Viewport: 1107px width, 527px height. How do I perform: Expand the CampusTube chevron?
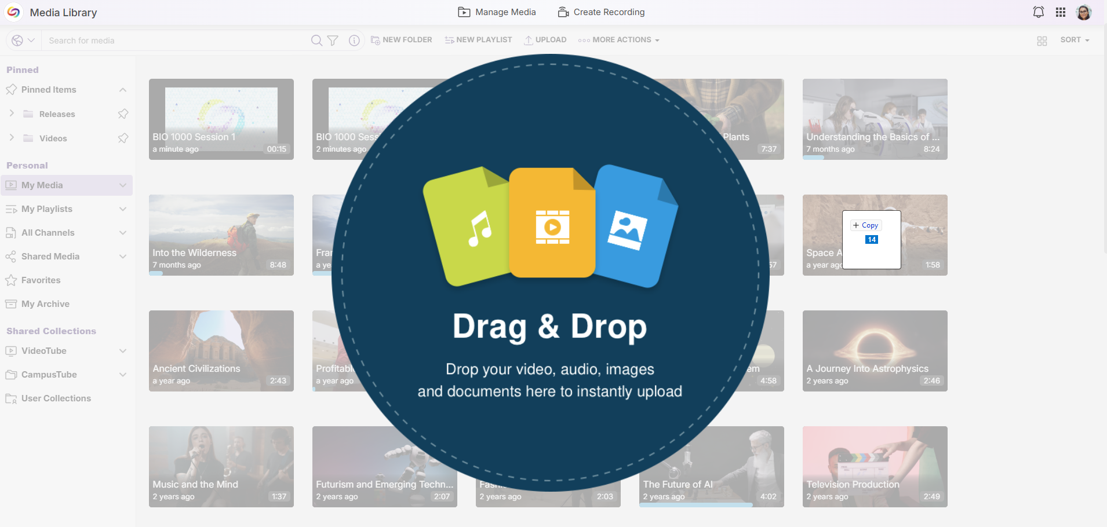coord(123,375)
